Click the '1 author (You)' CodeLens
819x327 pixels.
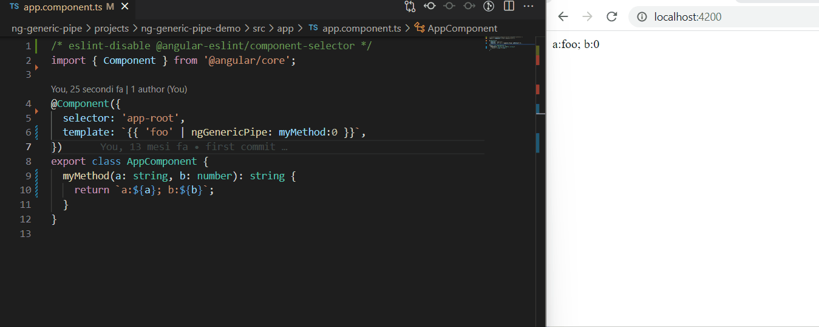[158, 89]
